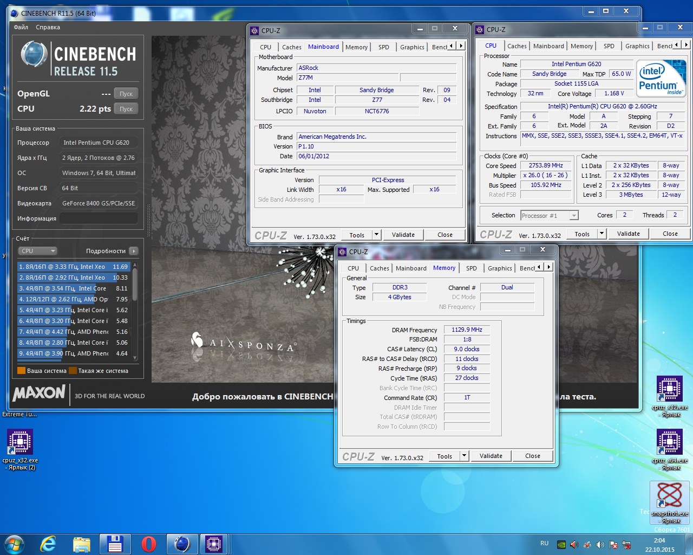
Task: Open cpuz_x64.exe desktop shortcut
Action: click(670, 449)
